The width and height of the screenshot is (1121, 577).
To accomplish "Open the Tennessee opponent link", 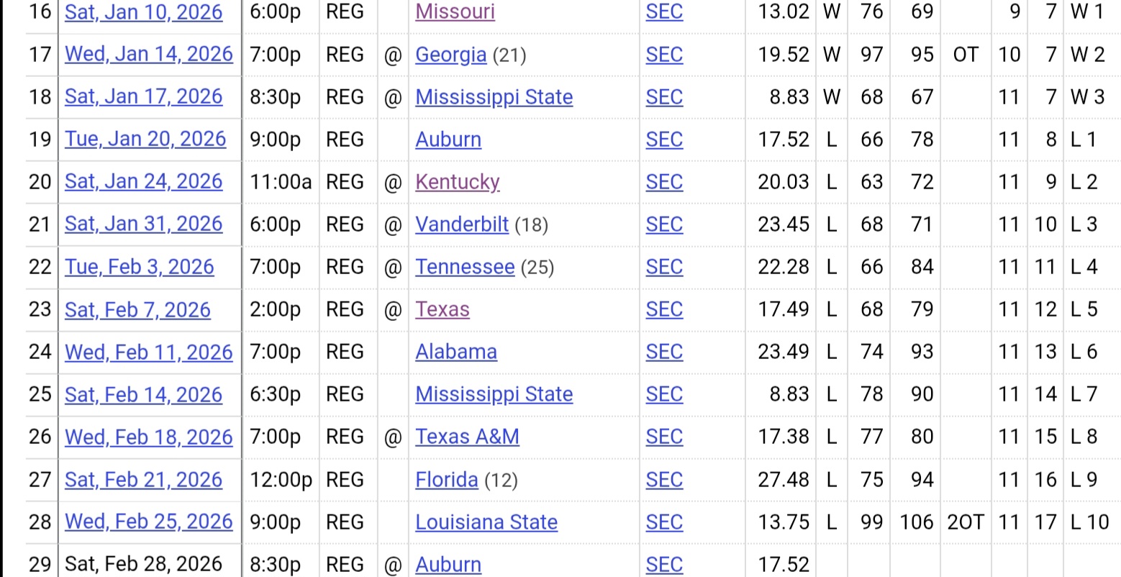I will (x=464, y=267).
